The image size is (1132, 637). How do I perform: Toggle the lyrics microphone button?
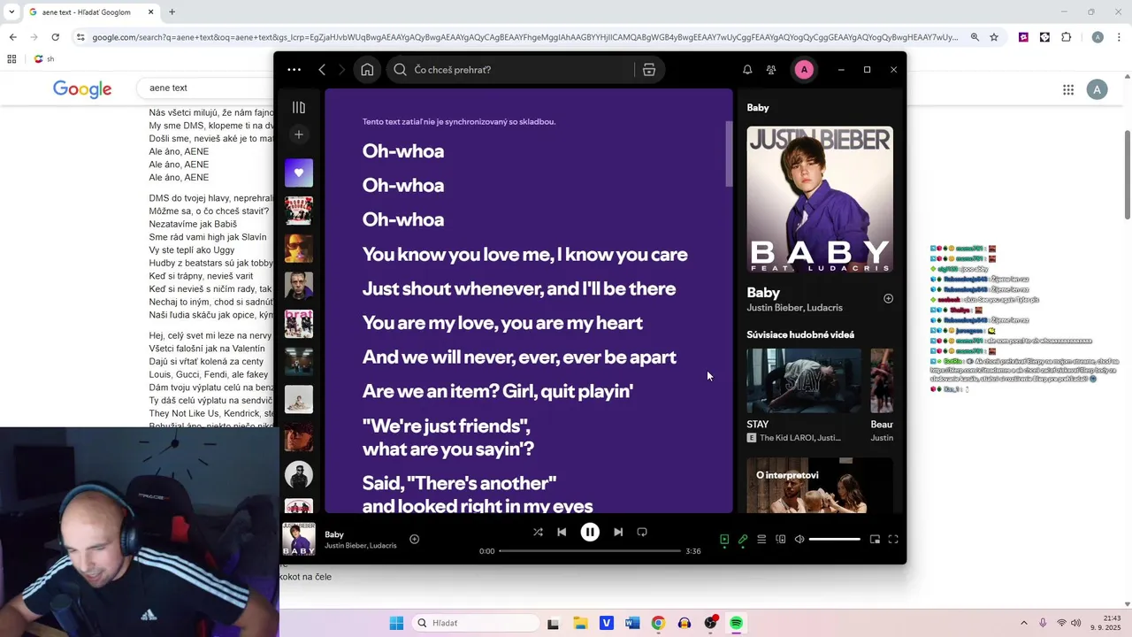point(743,539)
